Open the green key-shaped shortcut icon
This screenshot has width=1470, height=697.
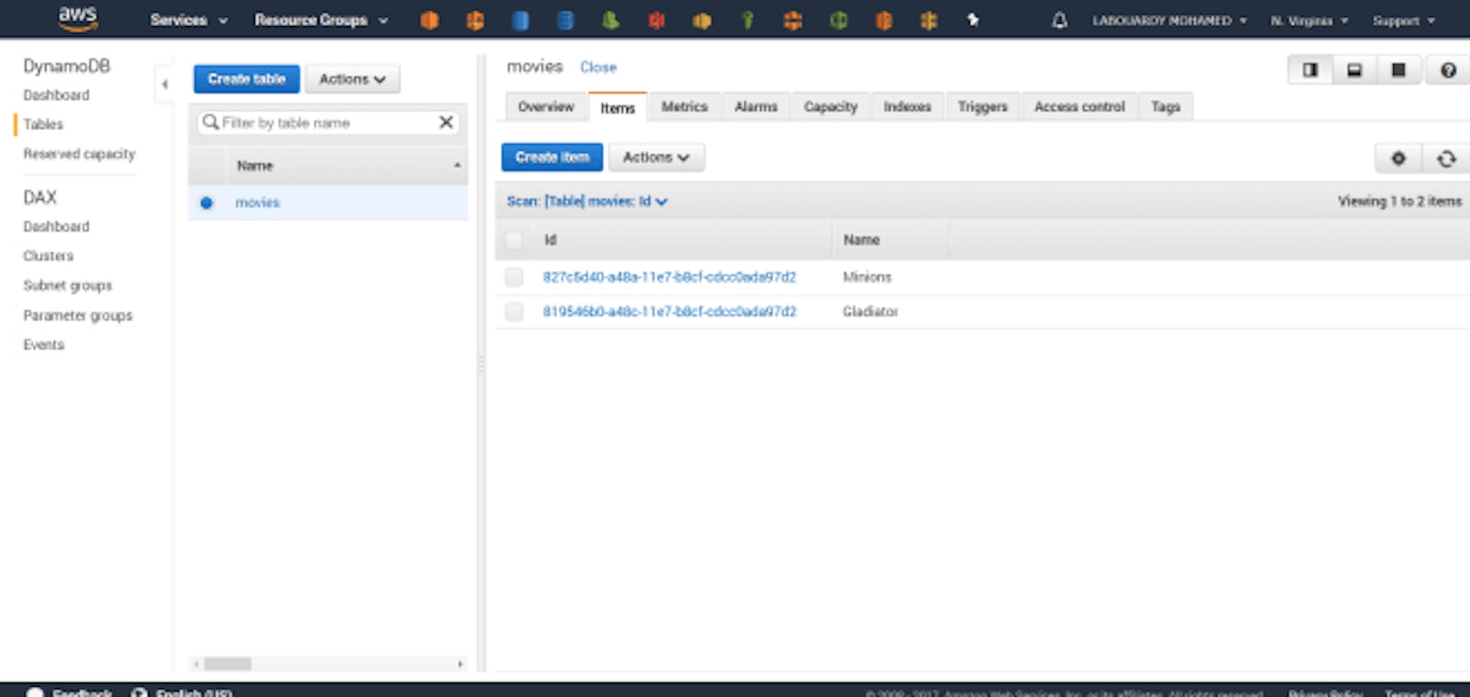click(747, 21)
